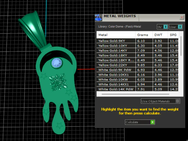Click the Metal column header

point(116,35)
